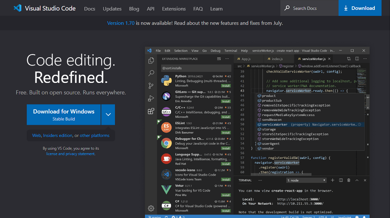Open API in top navigation

150,9
